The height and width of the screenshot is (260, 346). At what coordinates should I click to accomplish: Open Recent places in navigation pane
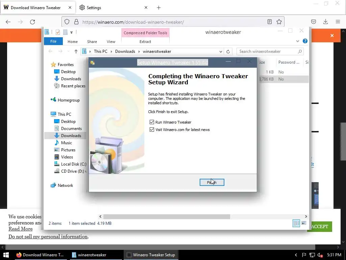click(x=73, y=86)
